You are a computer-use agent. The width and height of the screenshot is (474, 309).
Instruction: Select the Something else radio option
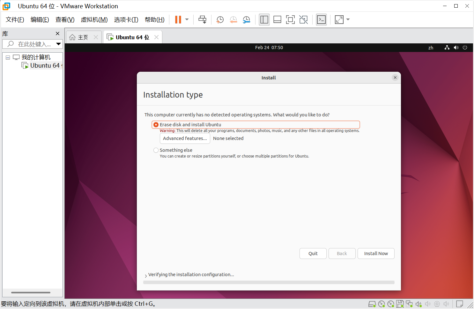156,150
